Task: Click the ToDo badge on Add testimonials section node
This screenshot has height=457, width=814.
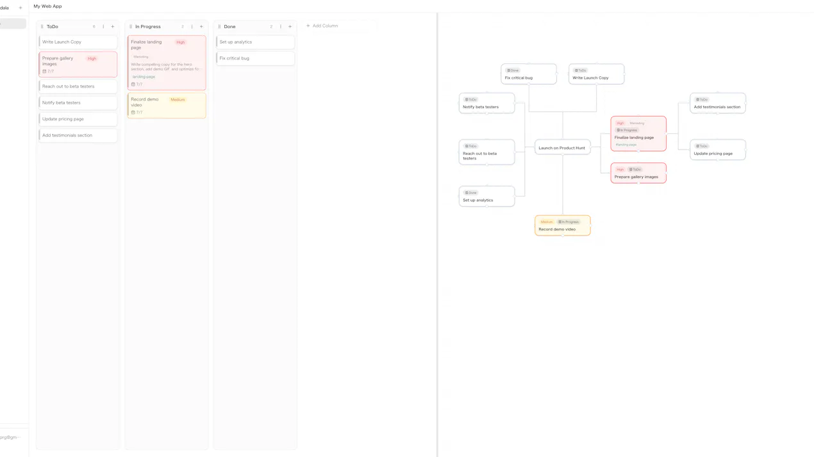Action: 702,100
